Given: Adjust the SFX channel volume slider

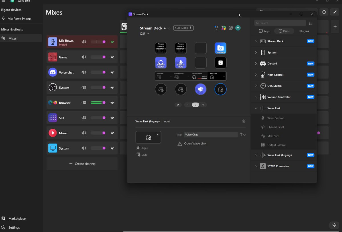Looking at the screenshot, I should pos(98,118).
